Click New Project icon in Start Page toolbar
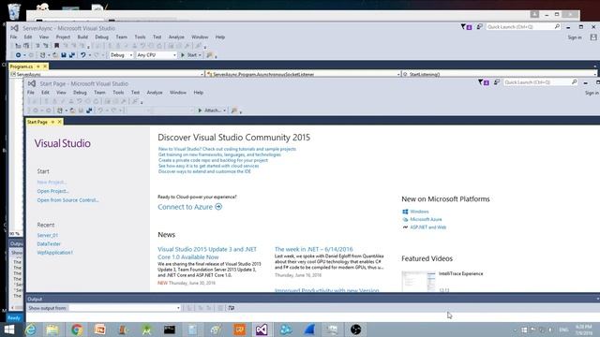The image size is (600, 337). pos(60,110)
